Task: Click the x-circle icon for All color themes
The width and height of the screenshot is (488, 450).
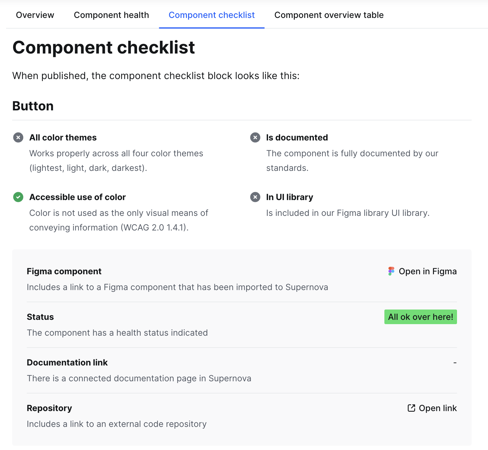Action: 18,137
